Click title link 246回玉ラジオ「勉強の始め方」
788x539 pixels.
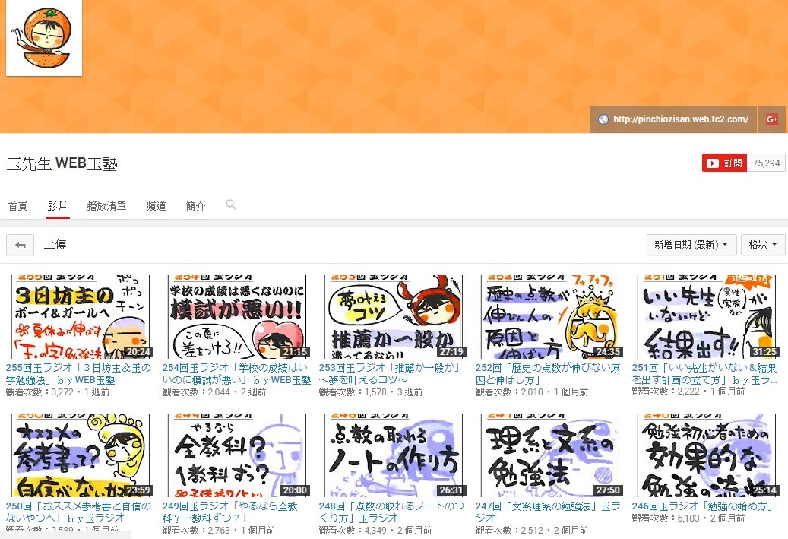[702, 506]
